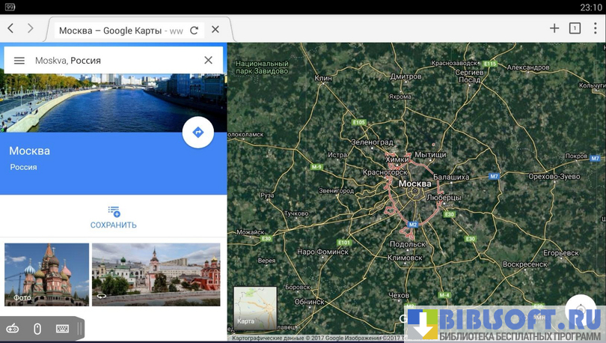
Task: Open the gamepad control settings
Action: point(13,329)
